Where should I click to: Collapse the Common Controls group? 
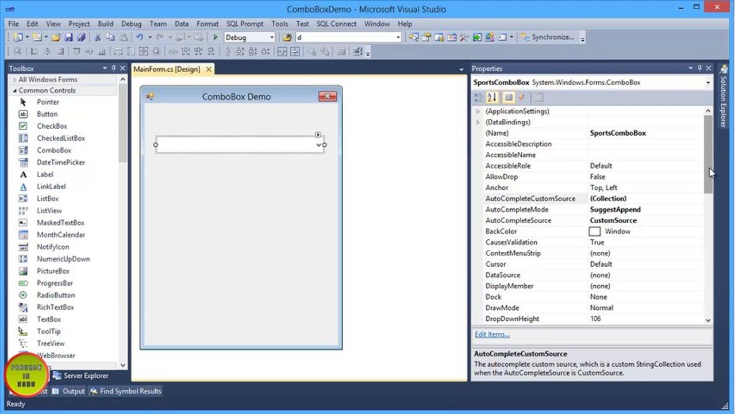coord(15,91)
